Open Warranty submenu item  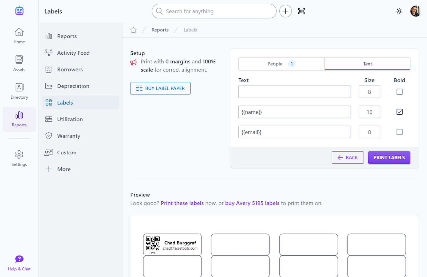tap(80, 136)
